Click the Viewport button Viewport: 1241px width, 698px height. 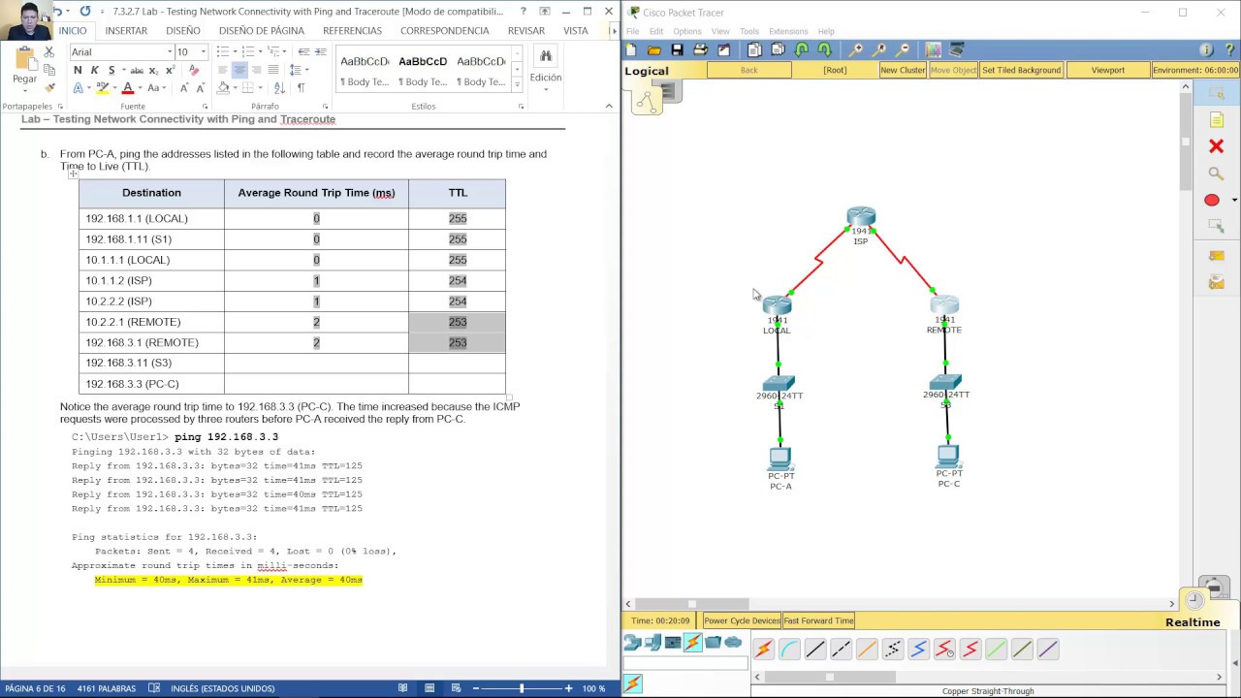pos(1107,70)
